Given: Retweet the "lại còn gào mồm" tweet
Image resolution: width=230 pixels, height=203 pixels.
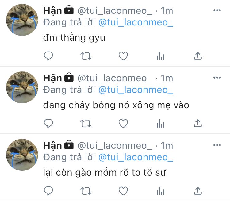Looking at the screenshot, I should tap(86, 191).
